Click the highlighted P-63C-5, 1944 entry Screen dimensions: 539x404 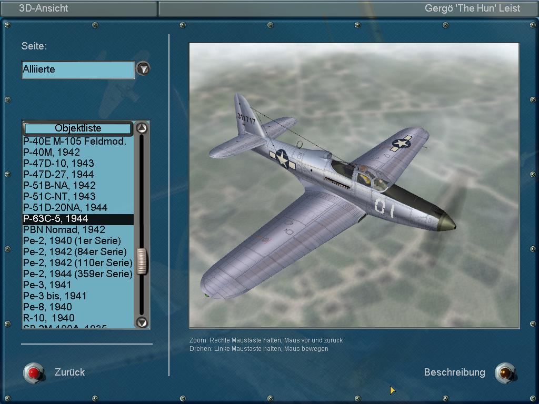coord(78,219)
